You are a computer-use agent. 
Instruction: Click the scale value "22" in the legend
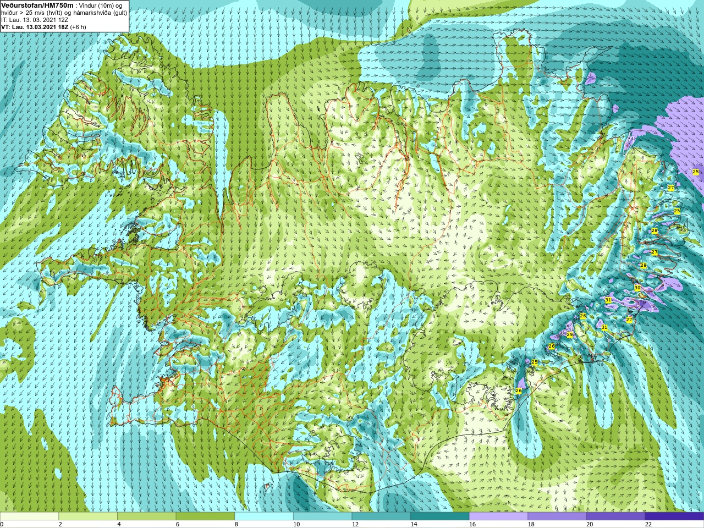(648, 524)
